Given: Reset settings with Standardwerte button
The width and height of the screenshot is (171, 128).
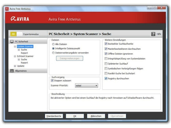Looking at the screenshot, I should point(54,116).
